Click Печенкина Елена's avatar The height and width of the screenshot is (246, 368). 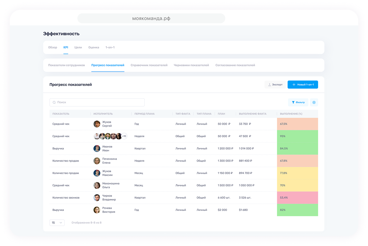(x=97, y=161)
